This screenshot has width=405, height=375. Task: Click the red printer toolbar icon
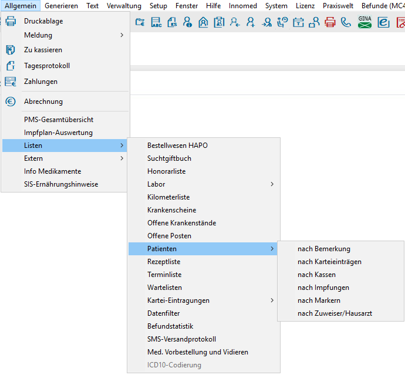click(330, 22)
